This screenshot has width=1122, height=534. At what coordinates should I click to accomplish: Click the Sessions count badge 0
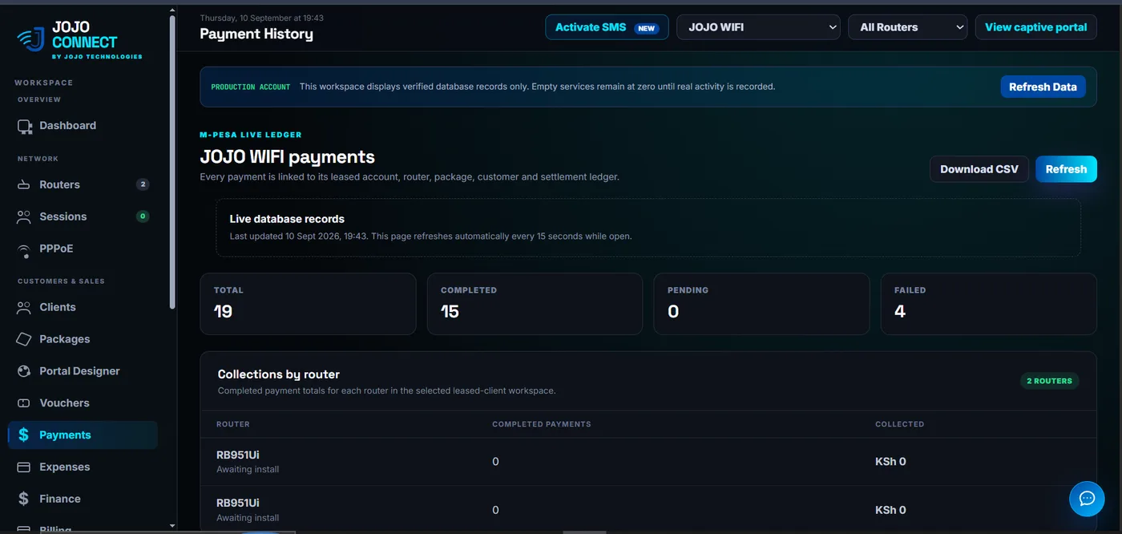coord(143,216)
